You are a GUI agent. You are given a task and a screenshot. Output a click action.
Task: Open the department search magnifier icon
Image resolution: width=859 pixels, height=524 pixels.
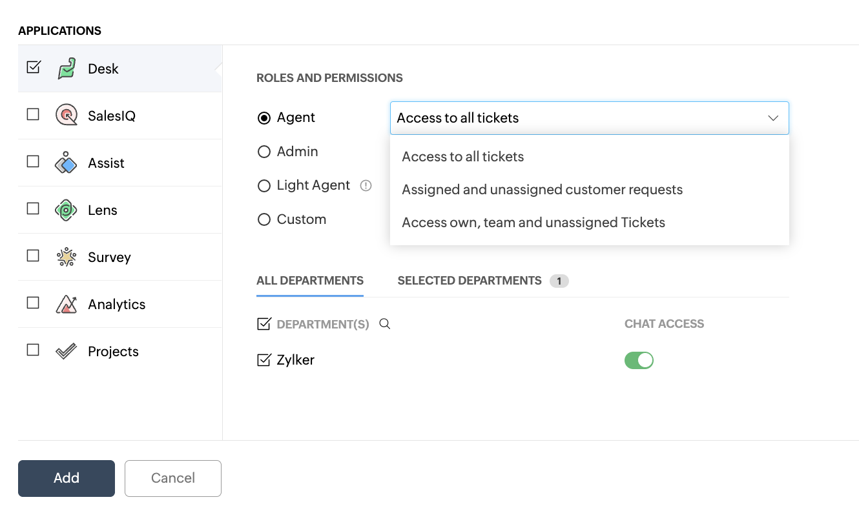click(x=385, y=324)
